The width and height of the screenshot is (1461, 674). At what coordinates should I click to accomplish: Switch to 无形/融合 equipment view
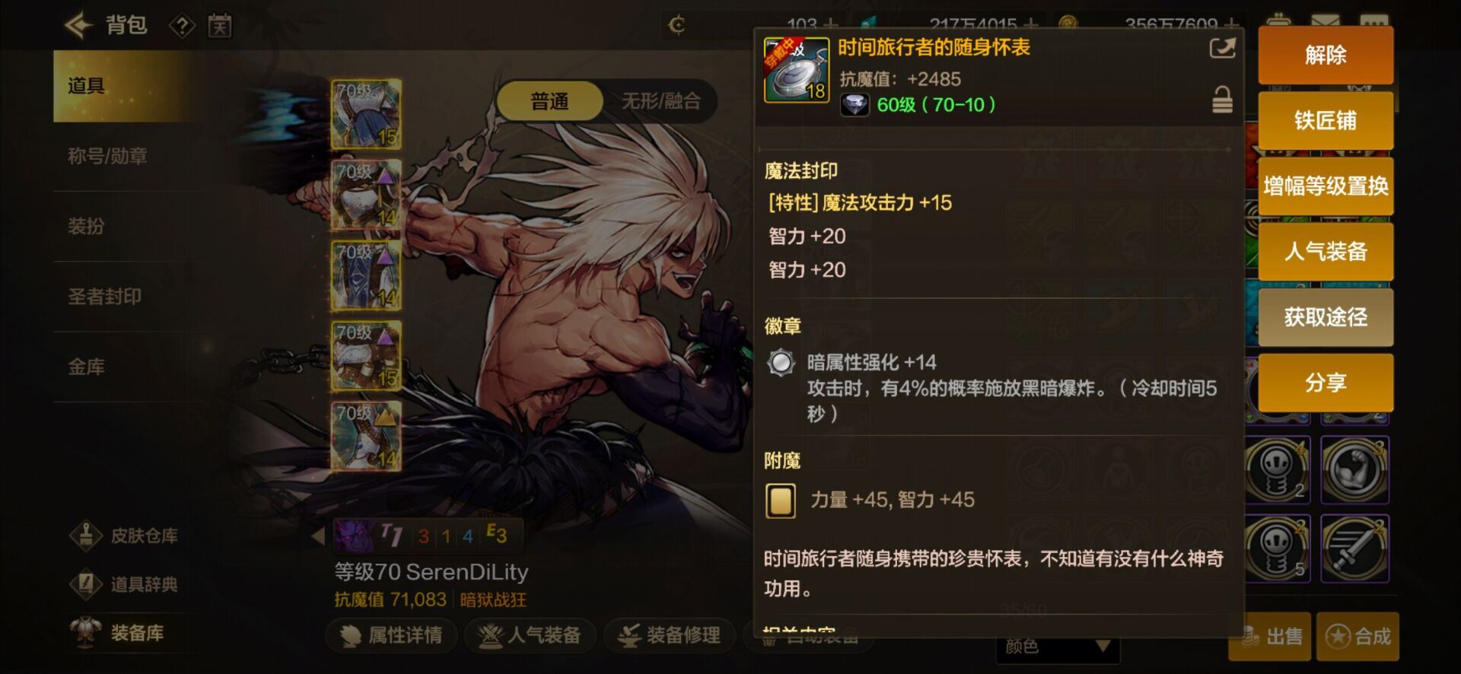tap(660, 101)
